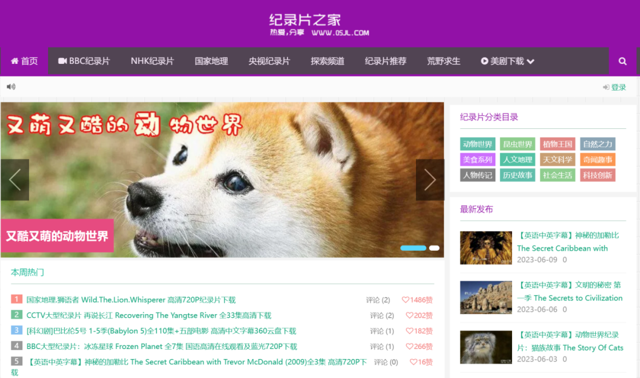Select the 奇闻趣事 category tag

597,160
